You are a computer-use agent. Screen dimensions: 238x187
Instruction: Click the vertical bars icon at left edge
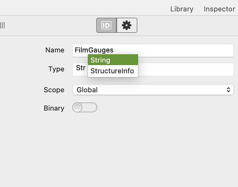2,25
